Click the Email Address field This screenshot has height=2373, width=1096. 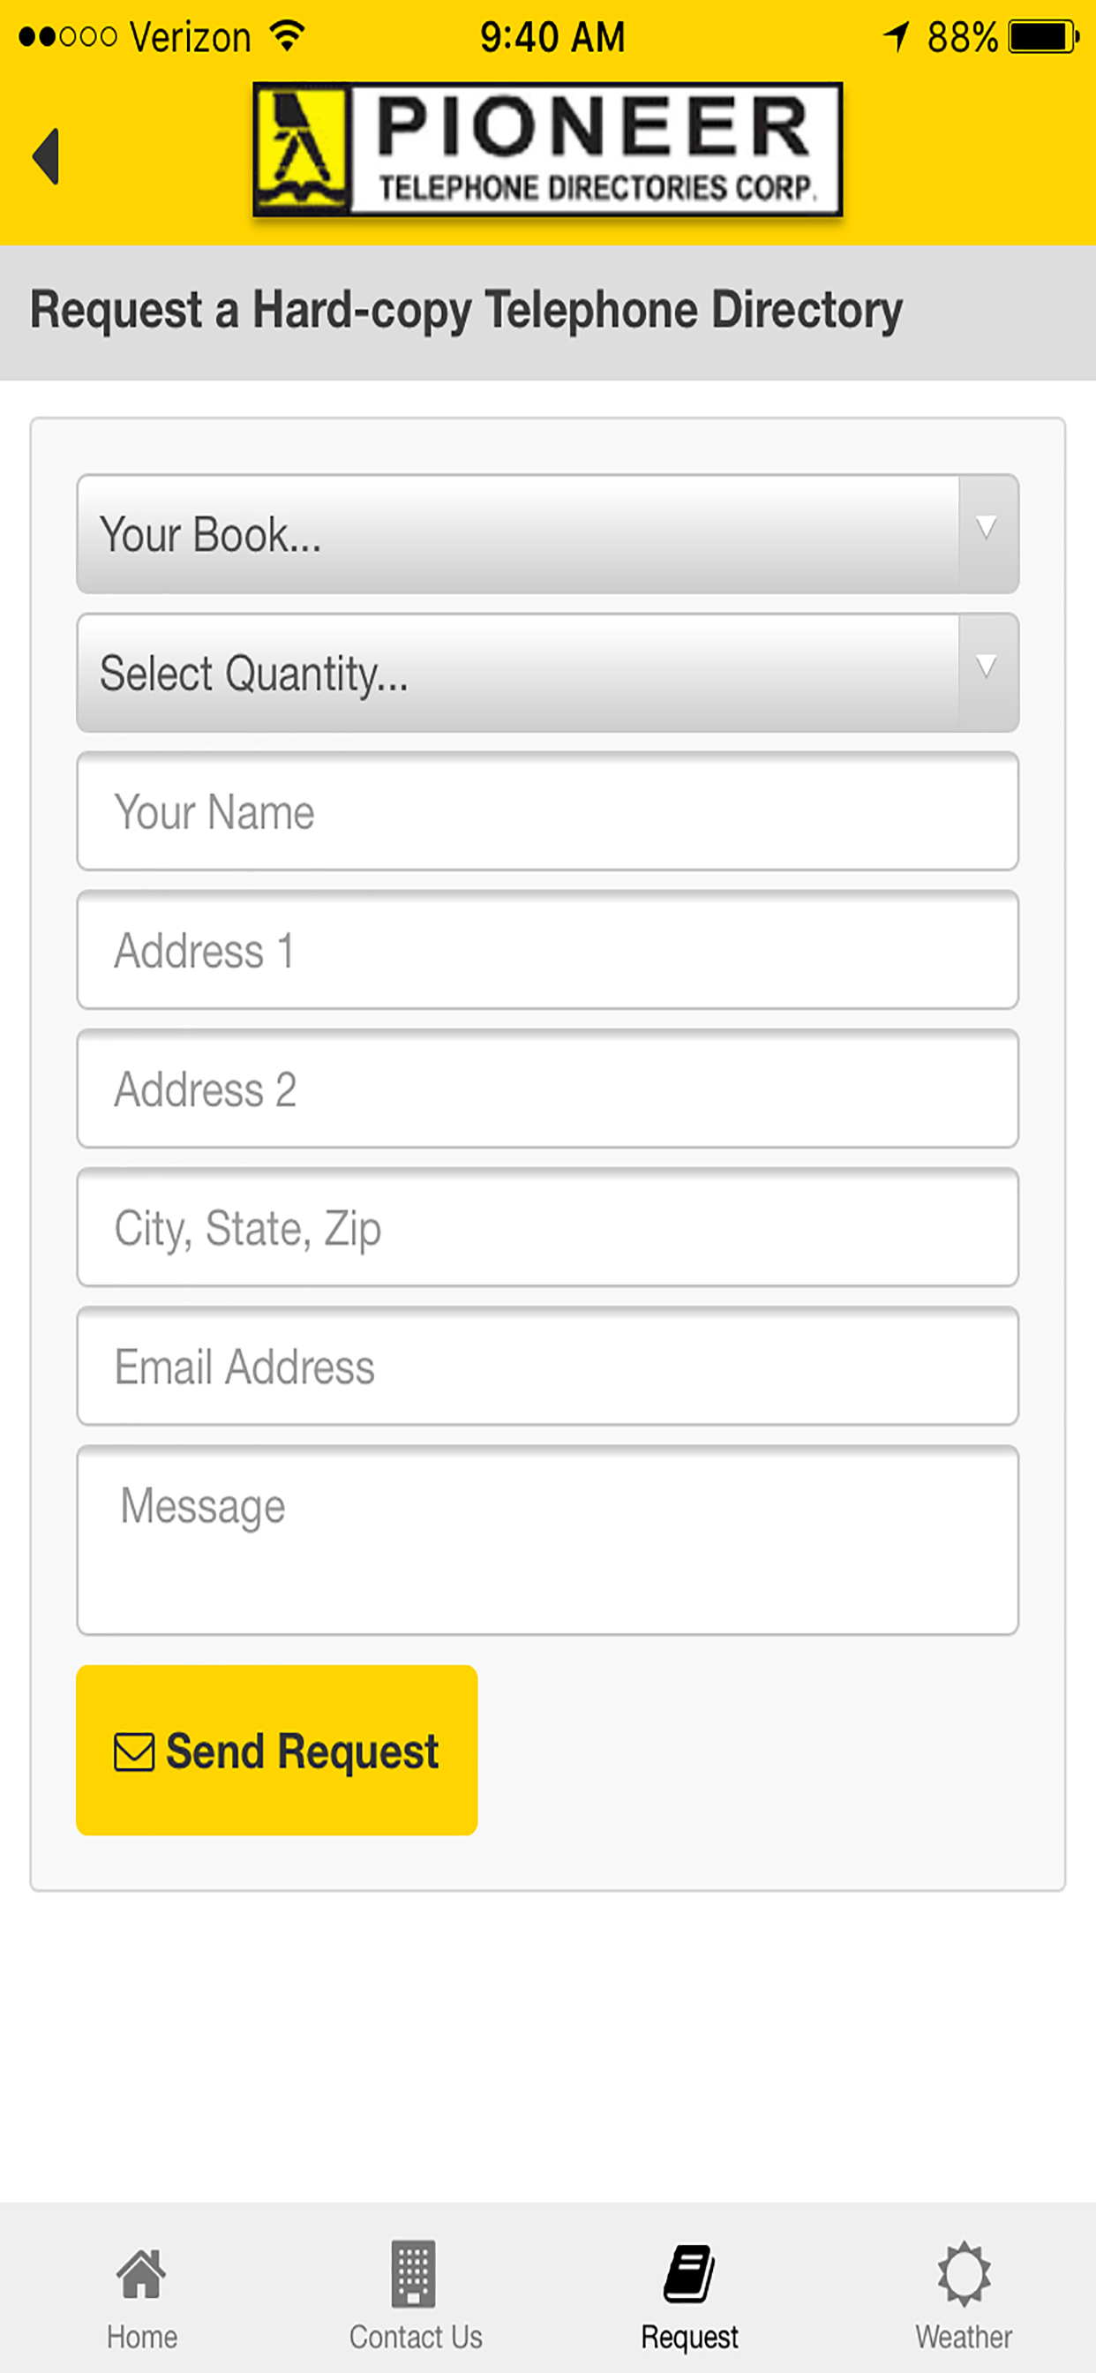(548, 1365)
